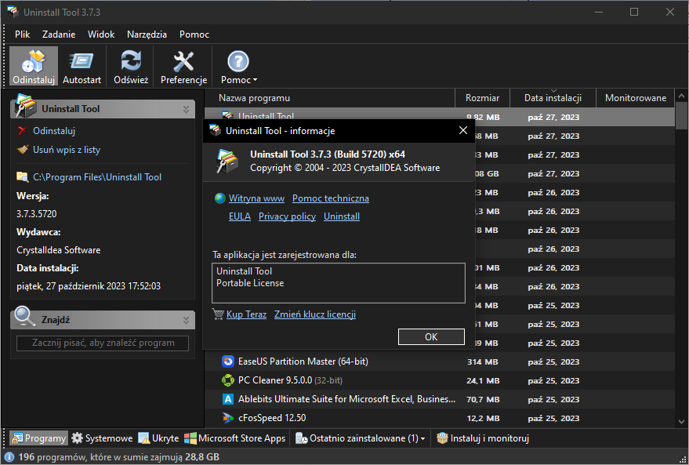Collapse the Uninstall Tool sidebar panel
This screenshot has width=689, height=465.
pos(186,109)
